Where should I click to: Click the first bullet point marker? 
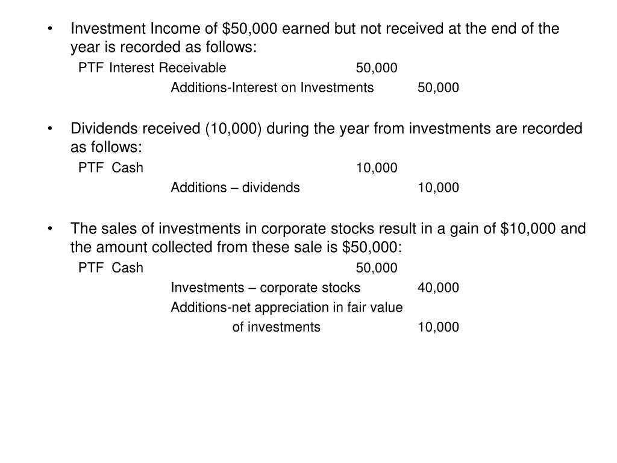point(49,29)
